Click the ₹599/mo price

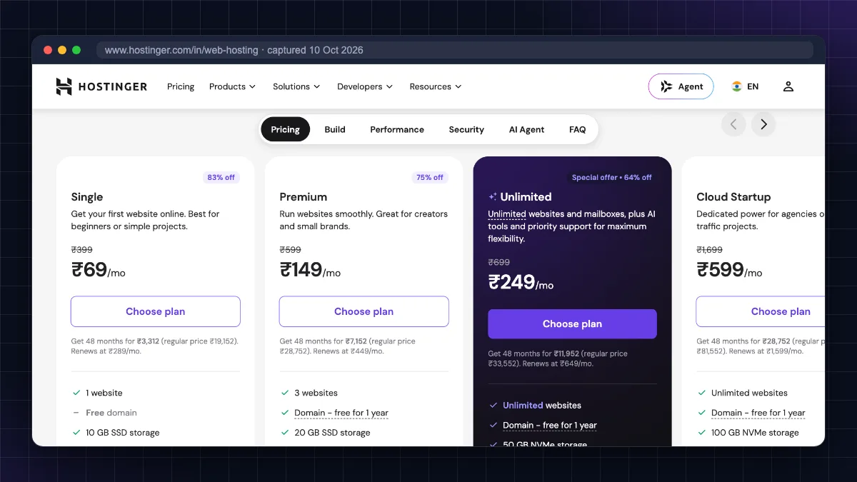(x=729, y=270)
